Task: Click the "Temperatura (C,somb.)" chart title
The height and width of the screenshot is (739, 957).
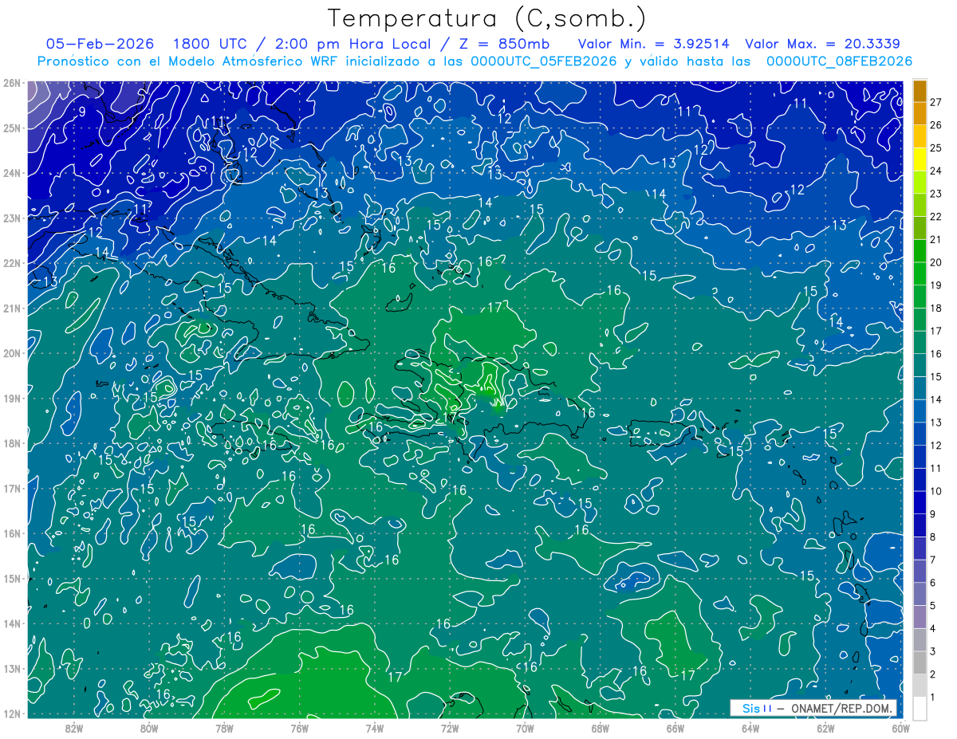Action: (x=487, y=18)
